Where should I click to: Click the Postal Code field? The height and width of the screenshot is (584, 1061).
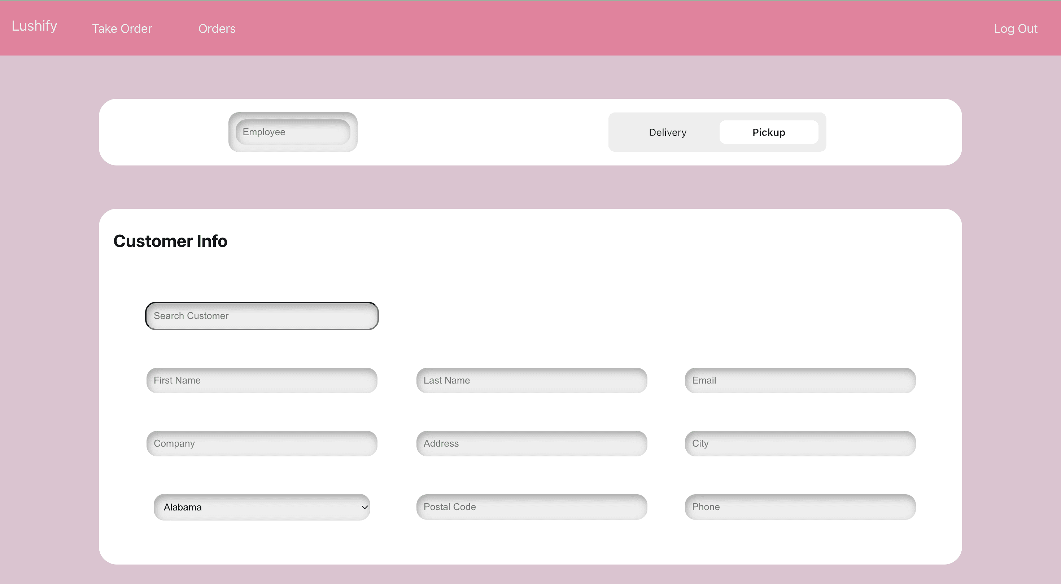click(531, 506)
